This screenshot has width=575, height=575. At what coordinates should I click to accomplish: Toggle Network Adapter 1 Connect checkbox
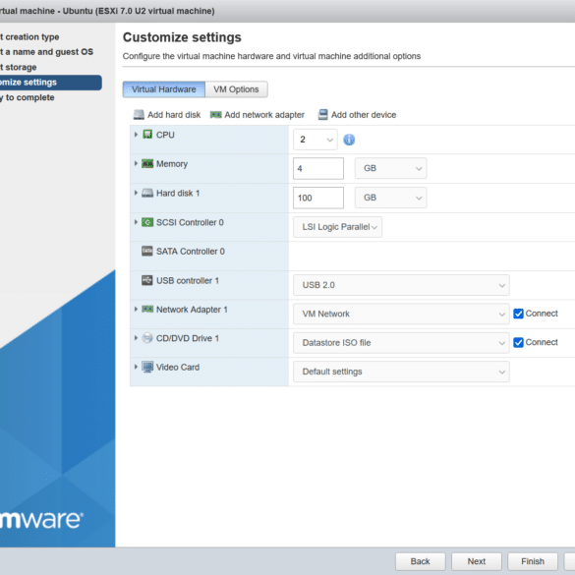[518, 314]
